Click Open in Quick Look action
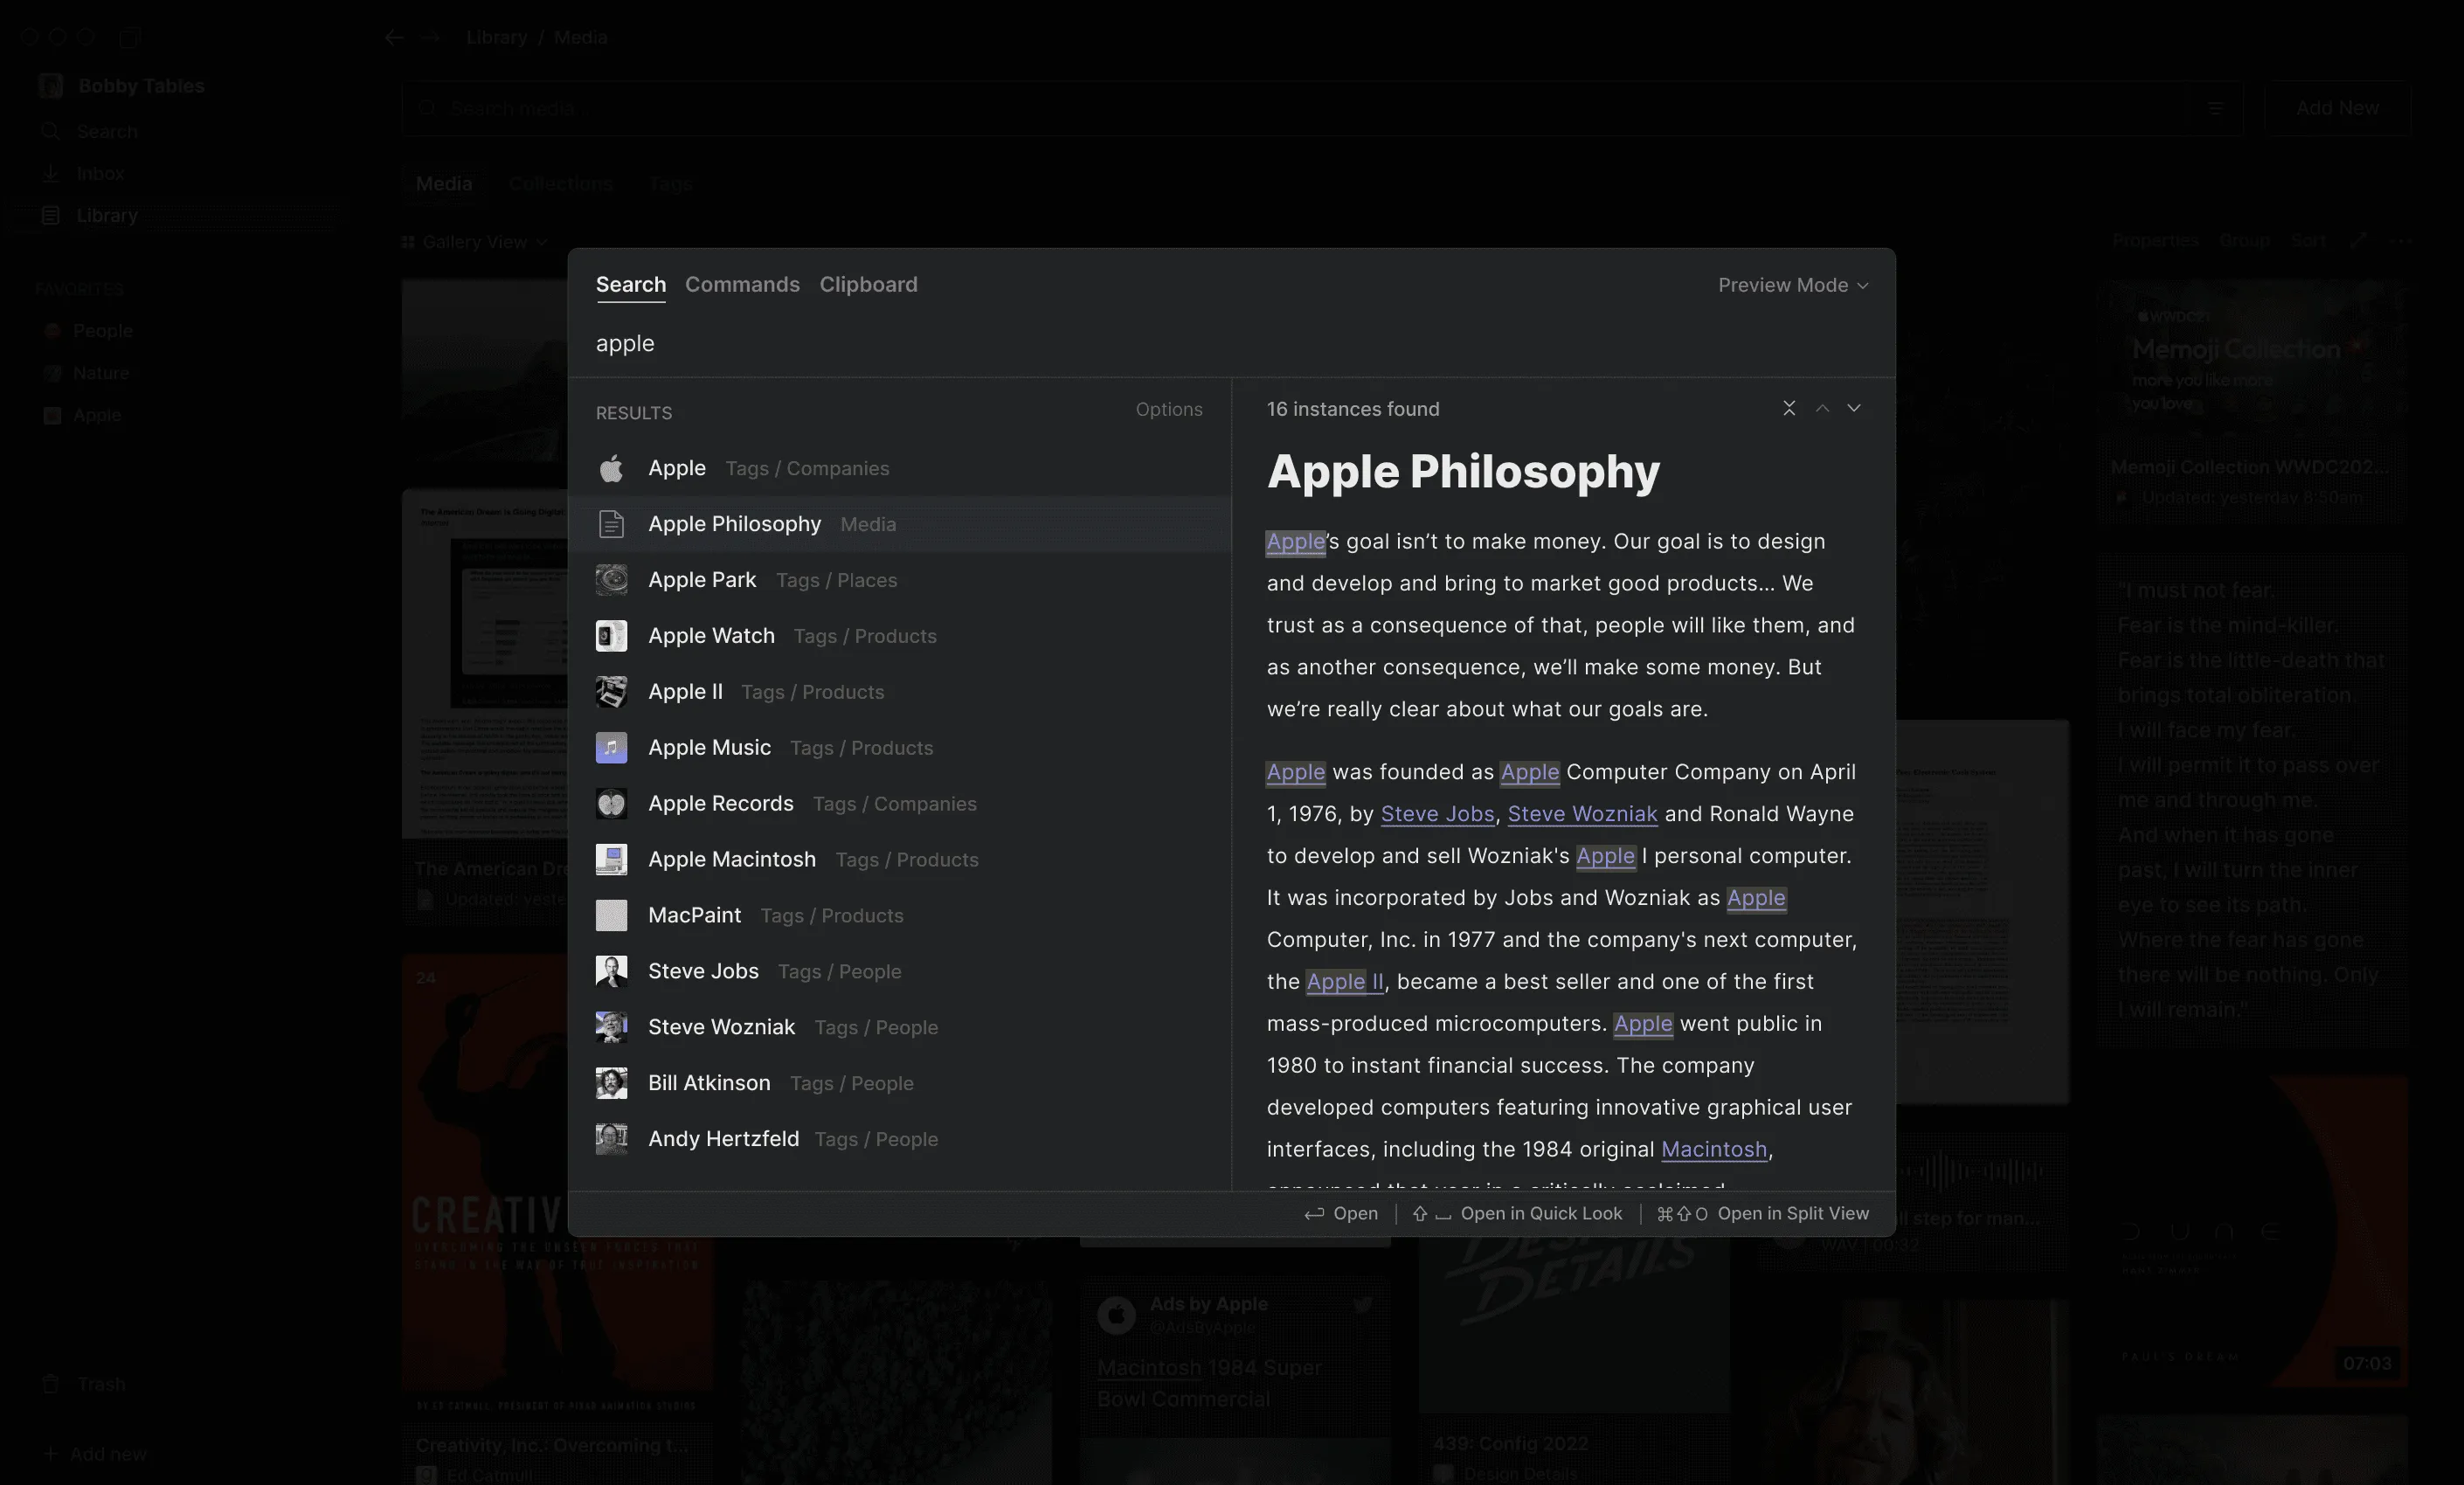 1517,1213
